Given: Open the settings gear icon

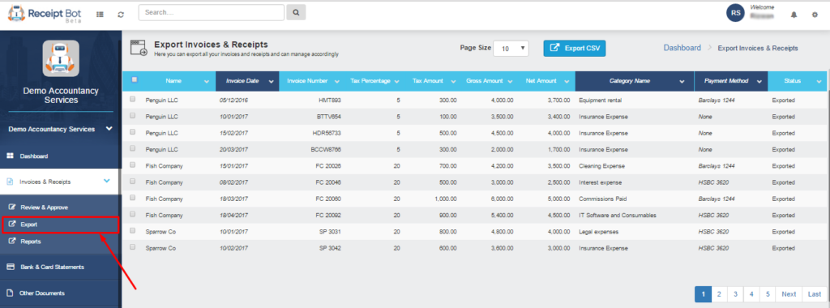Looking at the screenshot, I should (815, 15).
